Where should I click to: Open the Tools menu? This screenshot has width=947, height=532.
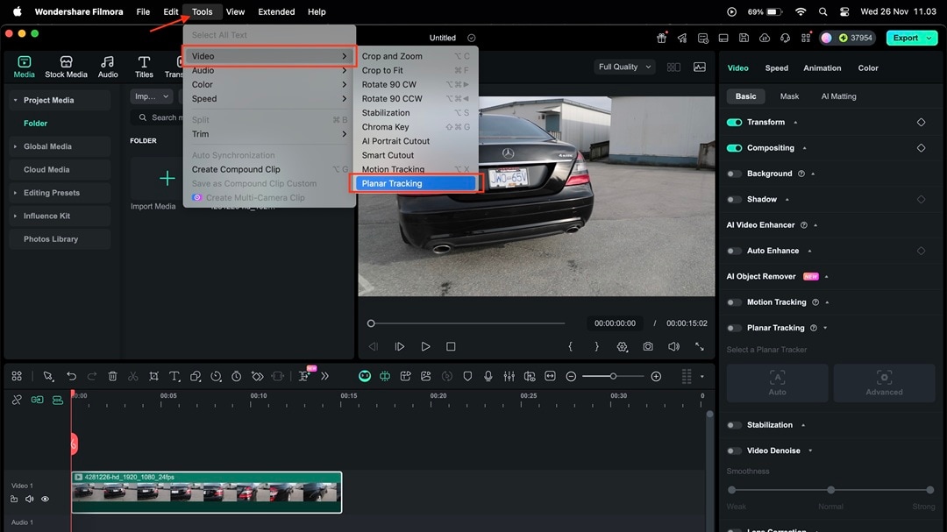[202, 11]
